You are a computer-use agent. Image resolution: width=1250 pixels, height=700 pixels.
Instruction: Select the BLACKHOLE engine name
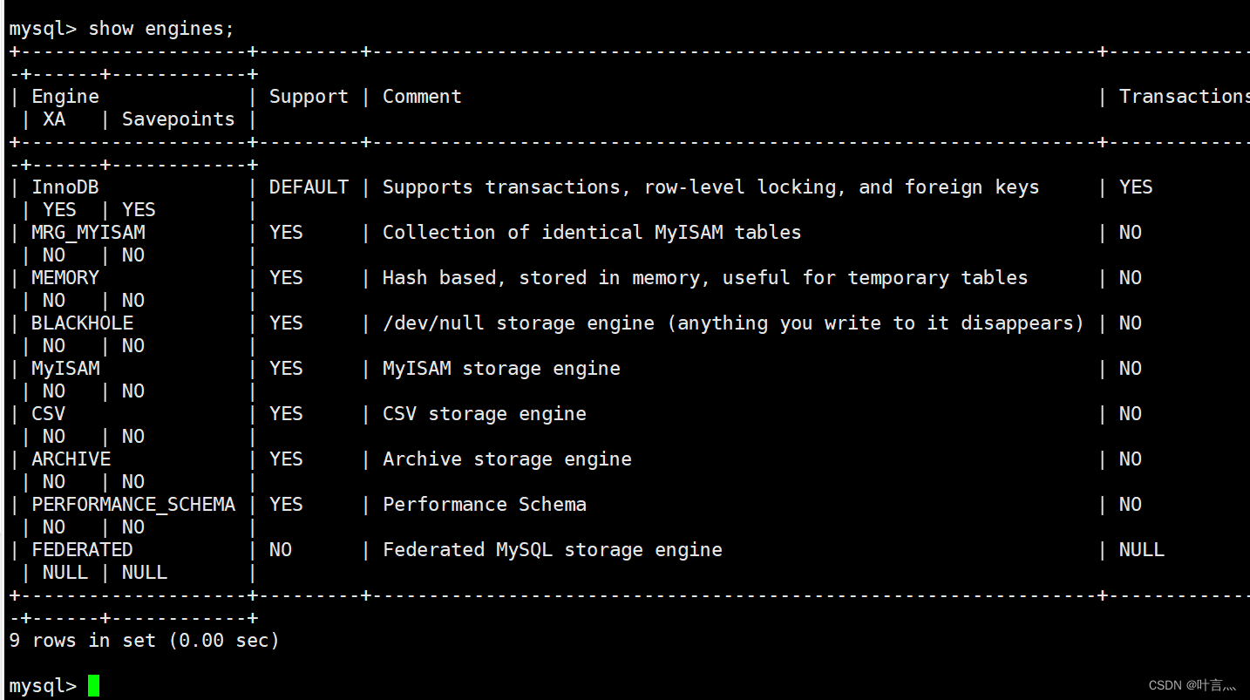82,323
